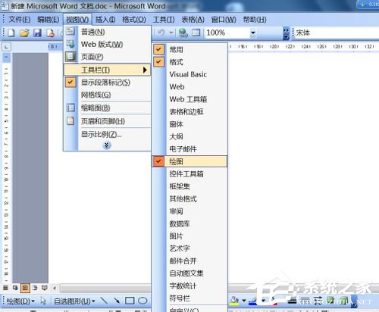Click the tables and borders icon
The width and height of the screenshot is (379, 312).
(196, 33)
